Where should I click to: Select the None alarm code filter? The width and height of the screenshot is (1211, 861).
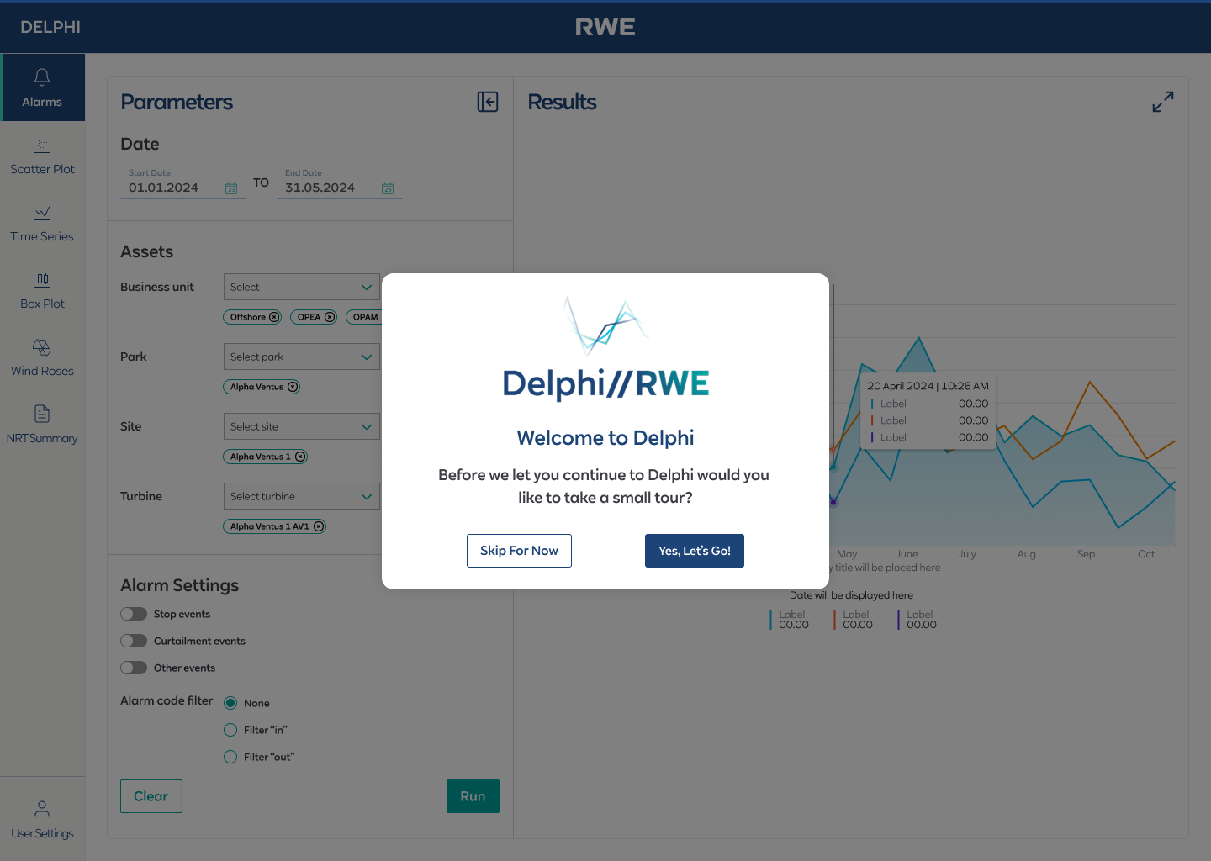point(230,703)
